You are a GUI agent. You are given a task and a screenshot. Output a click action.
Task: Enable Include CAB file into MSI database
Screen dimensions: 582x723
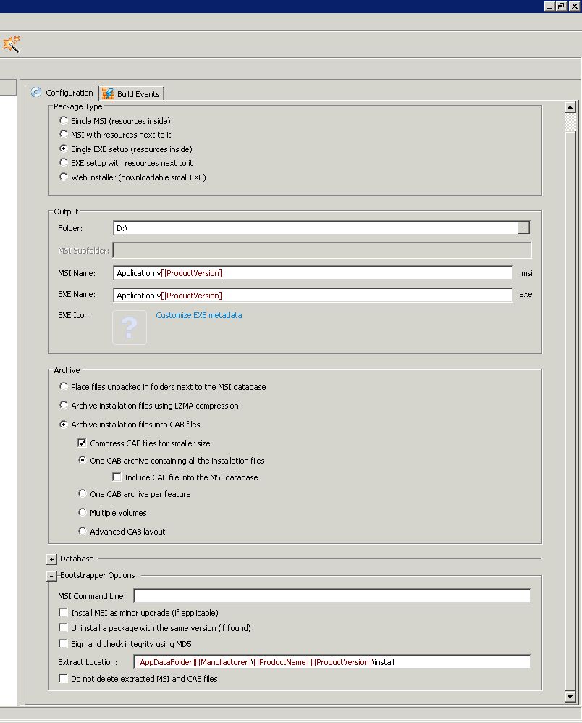point(117,477)
